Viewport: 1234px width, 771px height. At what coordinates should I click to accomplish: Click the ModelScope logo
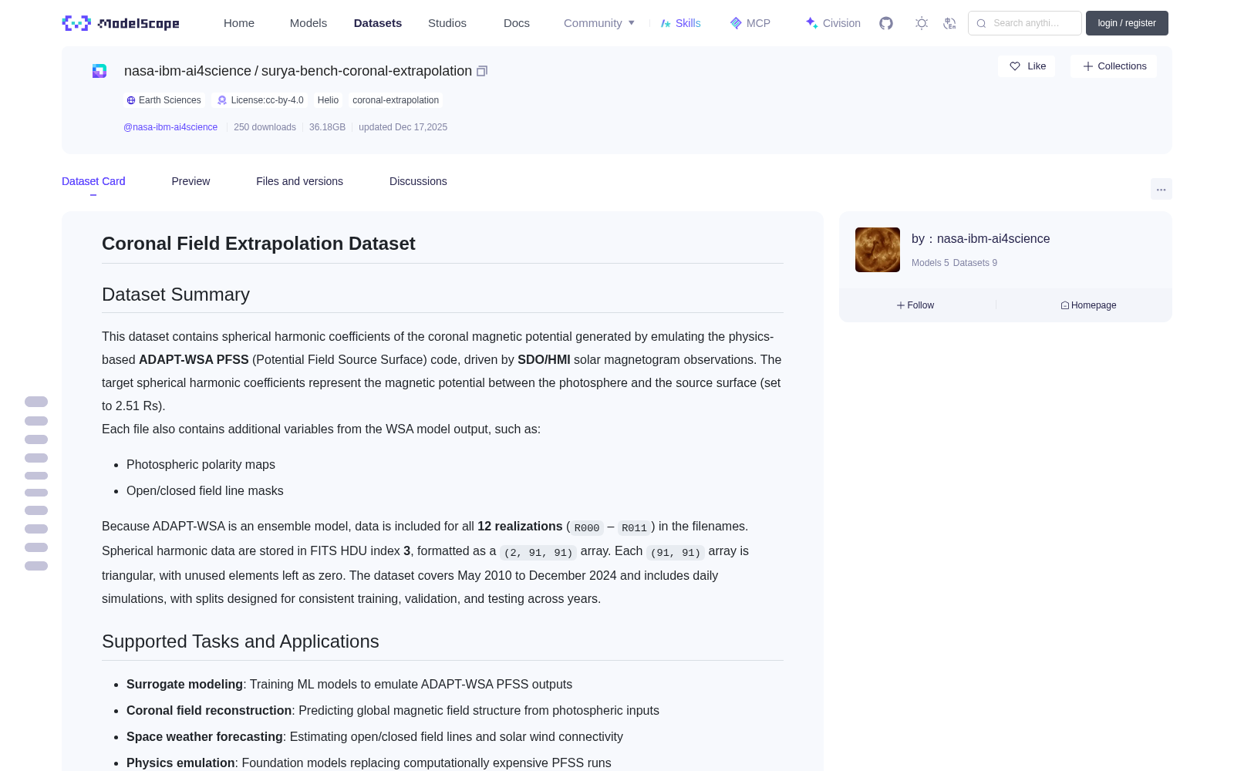pyautogui.click(x=121, y=23)
